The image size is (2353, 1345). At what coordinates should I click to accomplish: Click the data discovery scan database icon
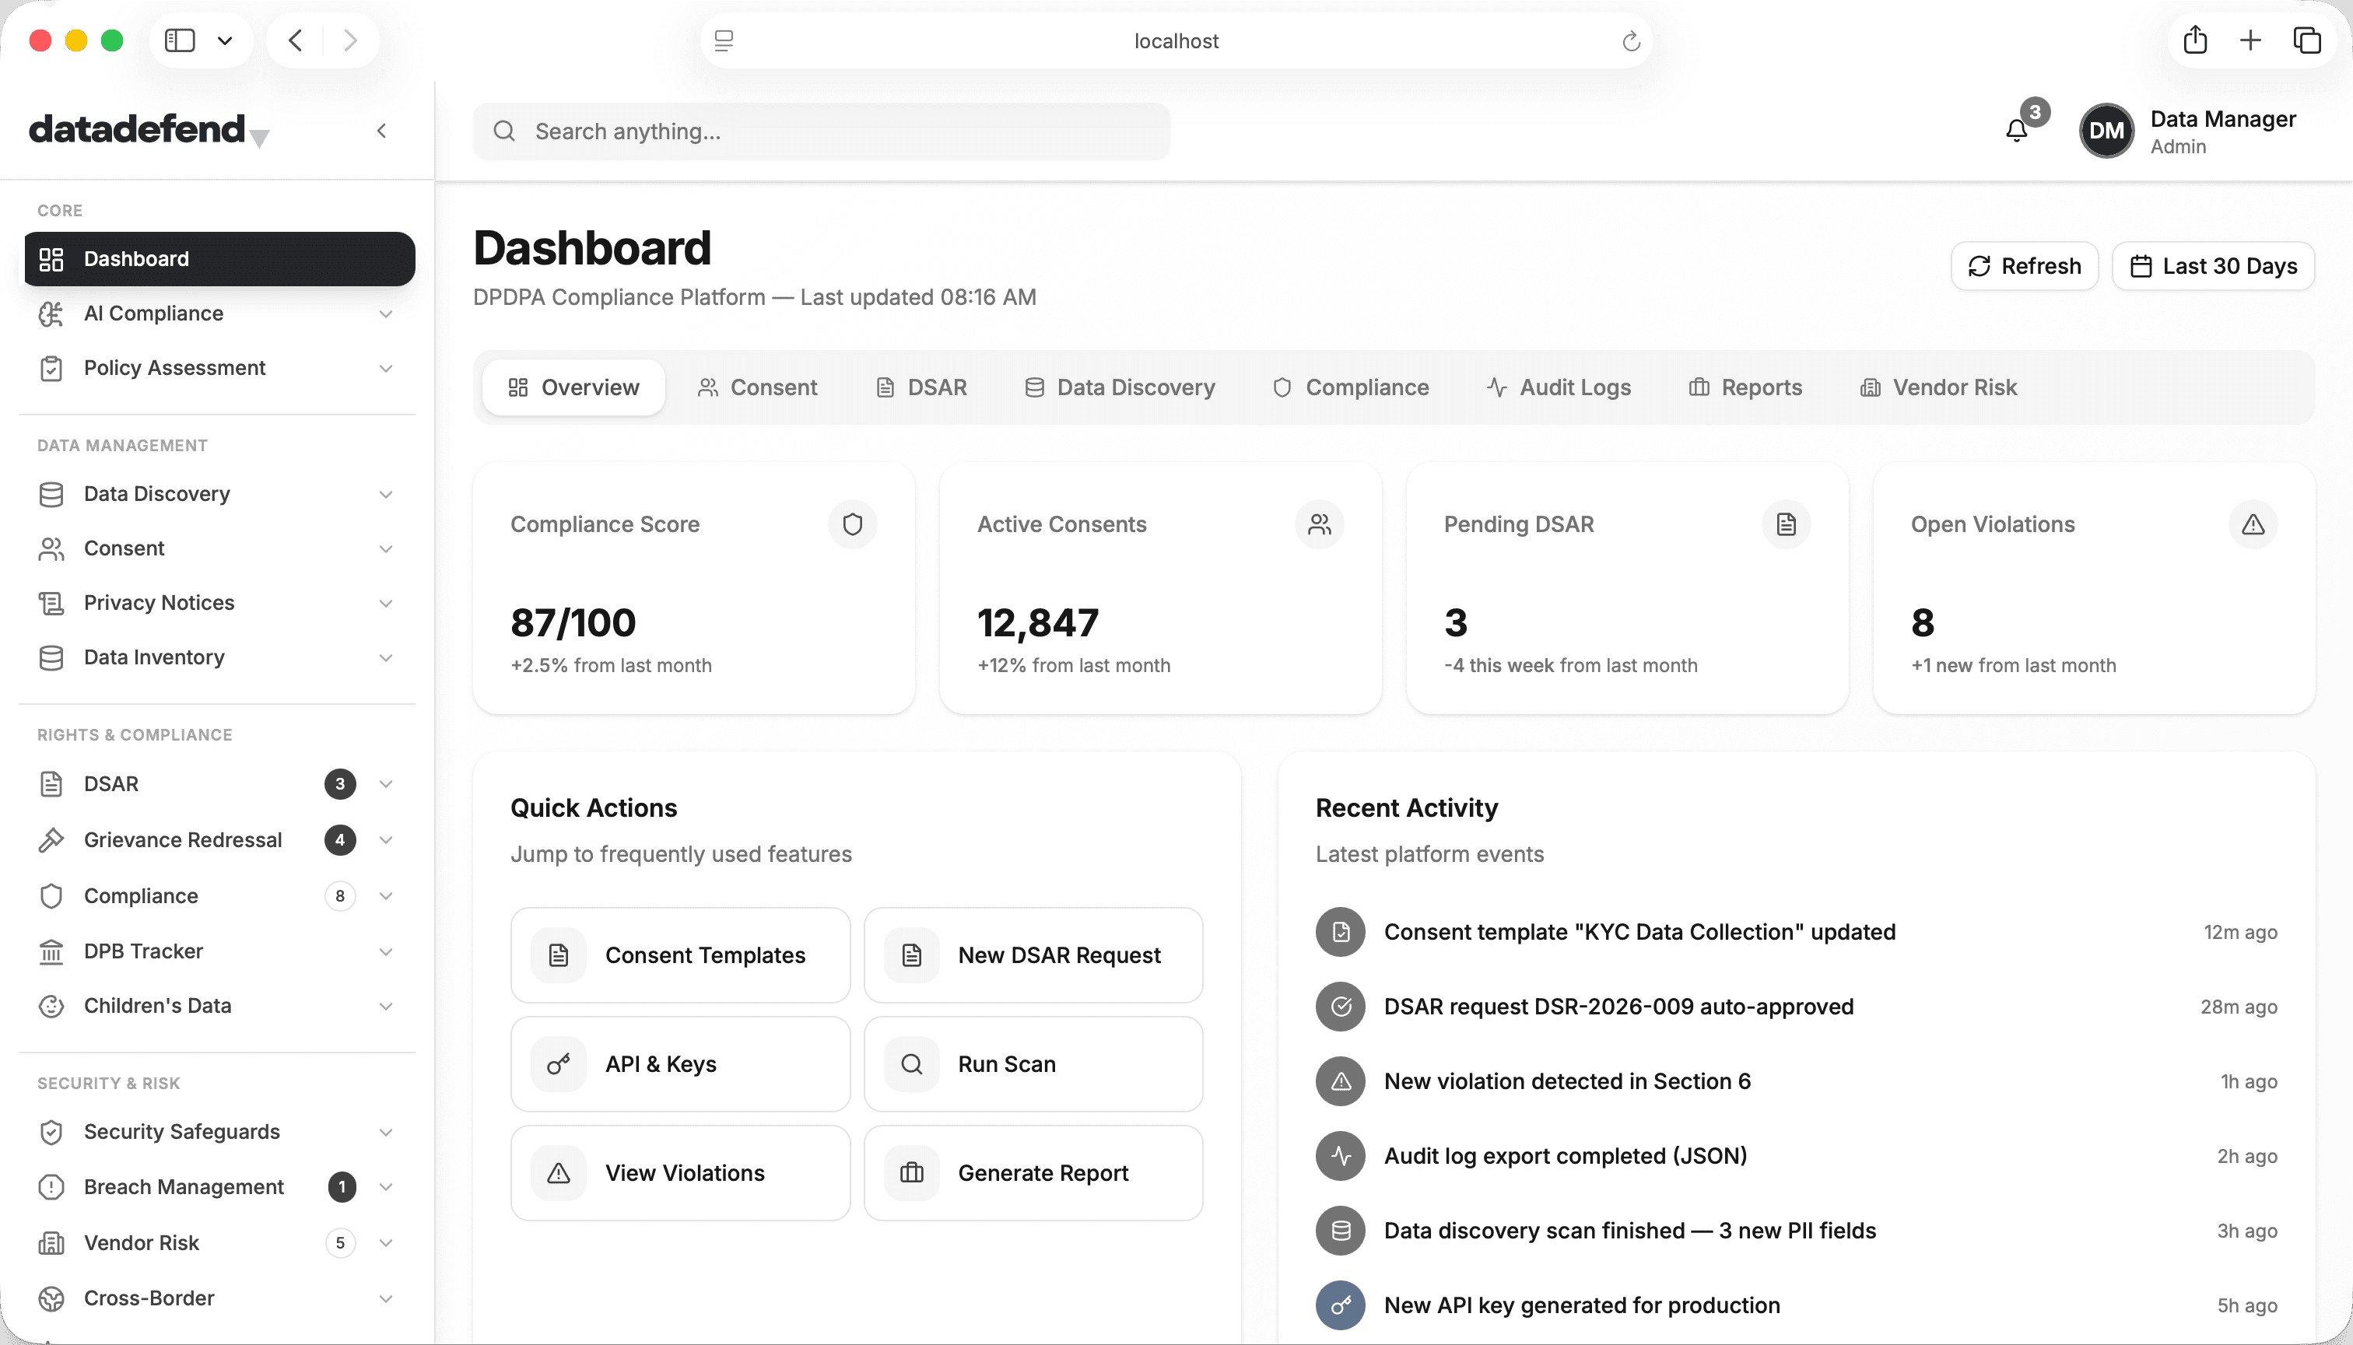click(1341, 1231)
